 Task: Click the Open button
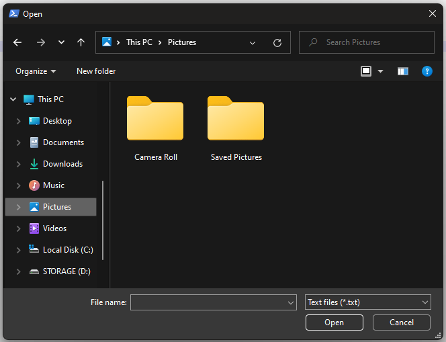(x=334, y=323)
